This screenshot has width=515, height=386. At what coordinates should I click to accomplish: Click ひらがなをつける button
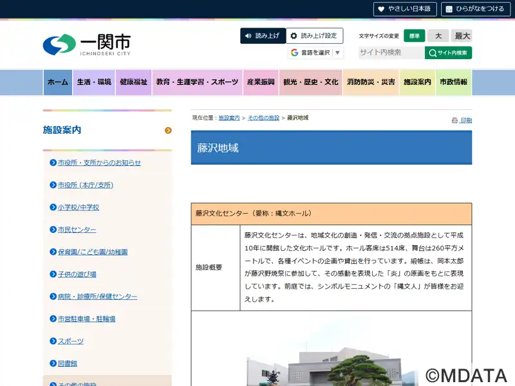475,9
